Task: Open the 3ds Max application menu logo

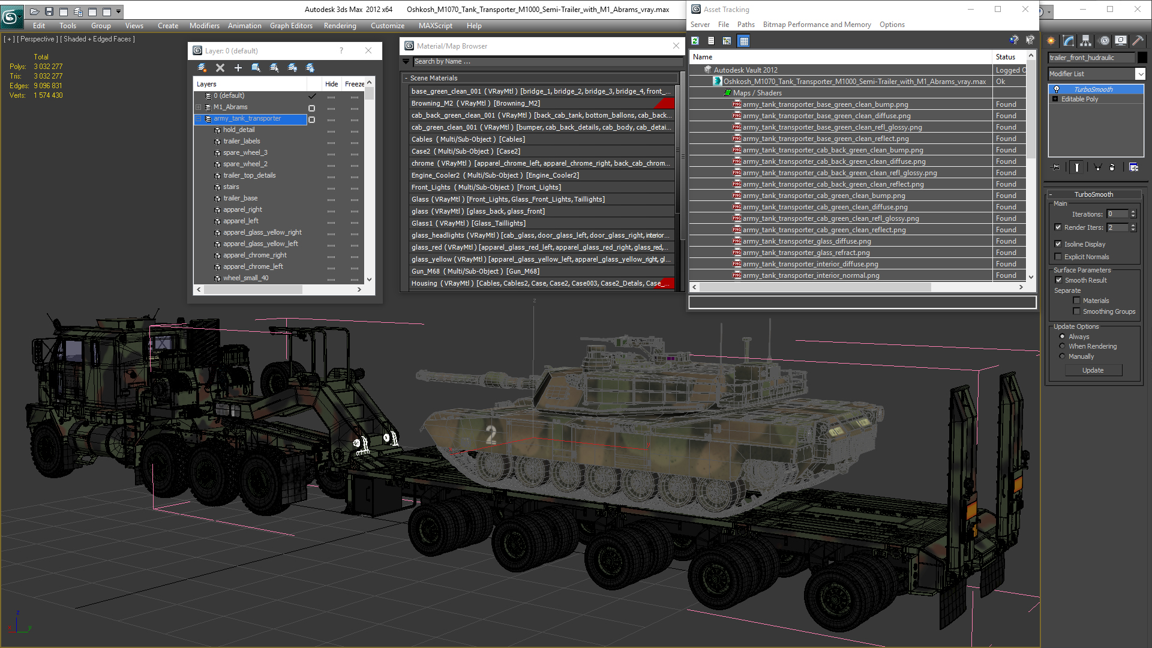Action: point(11,16)
